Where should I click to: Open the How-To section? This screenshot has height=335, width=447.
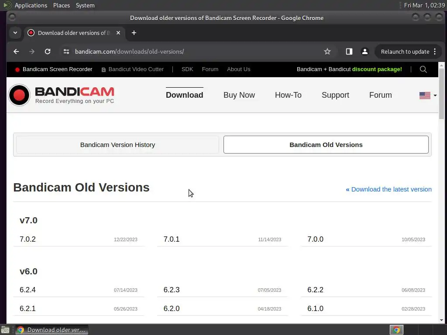[288, 95]
